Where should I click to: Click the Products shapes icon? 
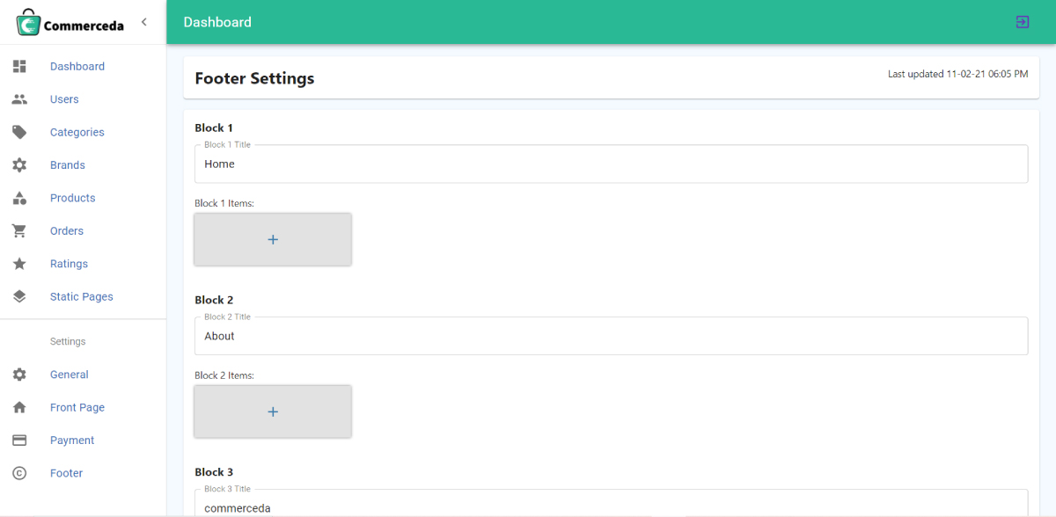(19, 198)
